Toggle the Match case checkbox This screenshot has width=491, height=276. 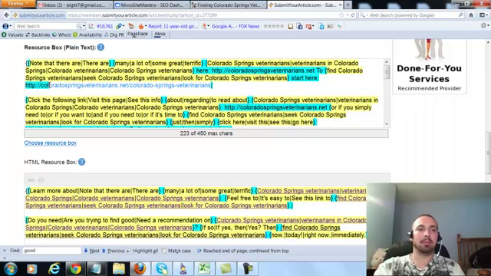[x=164, y=251]
